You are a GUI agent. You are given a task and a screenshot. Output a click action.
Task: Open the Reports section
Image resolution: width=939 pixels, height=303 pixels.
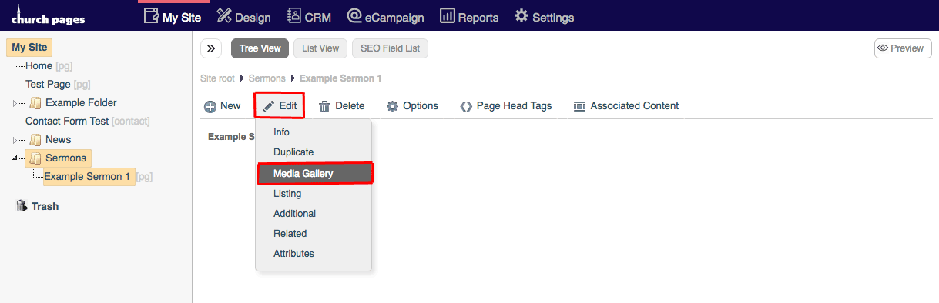point(469,16)
